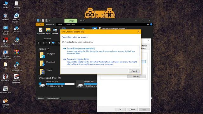Click Uninstall or change a program

click(112, 28)
